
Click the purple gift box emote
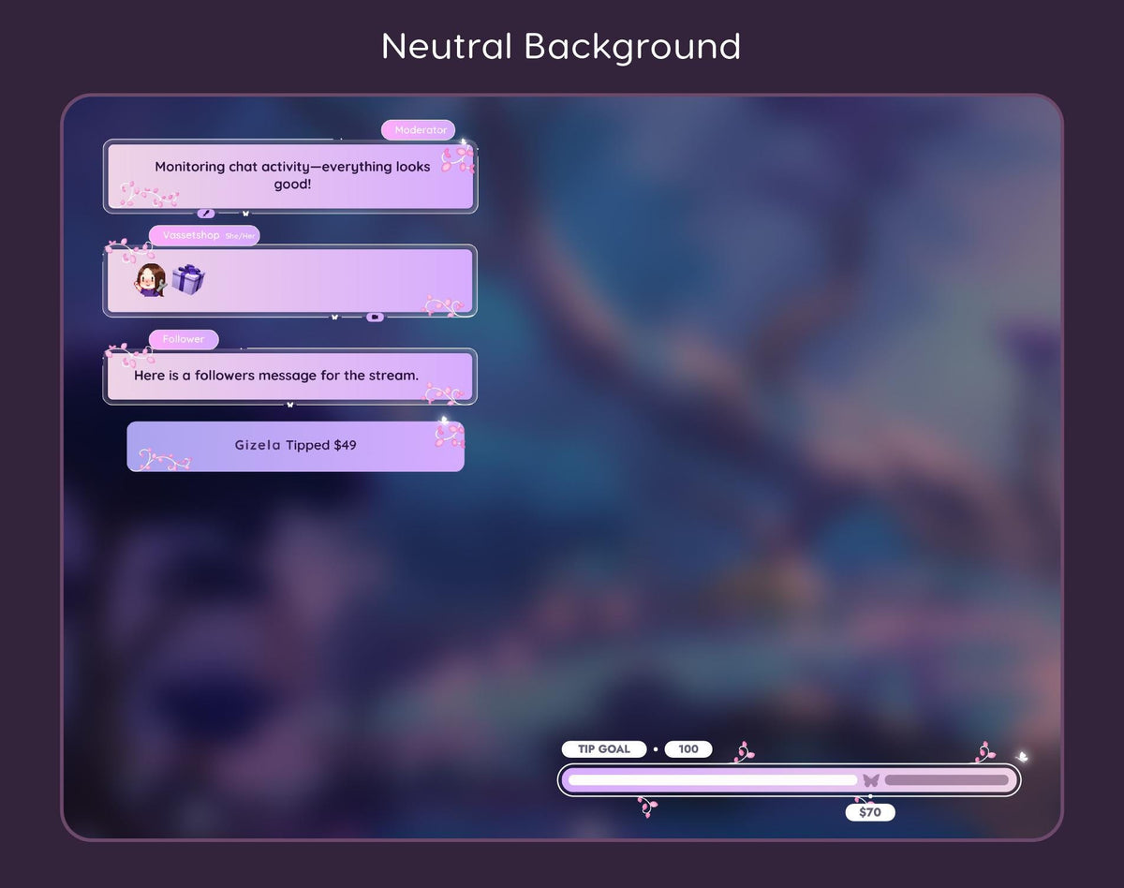[188, 279]
